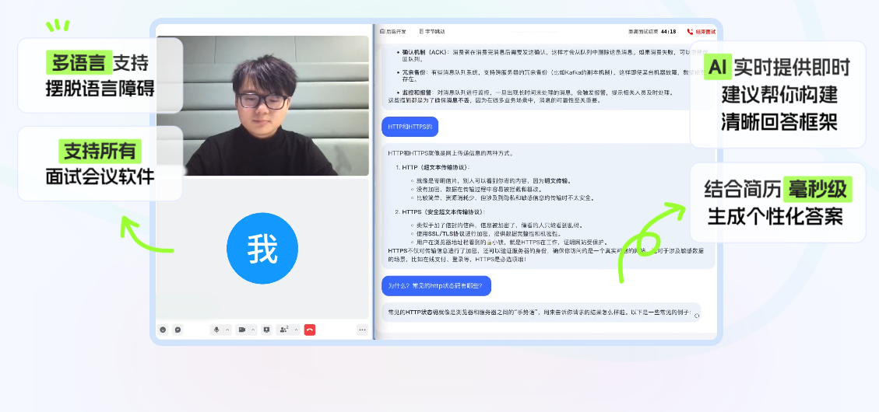Viewport: 879px width, 412px height.
Task: Click the '结束面试' end interview button
Action: point(701,32)
